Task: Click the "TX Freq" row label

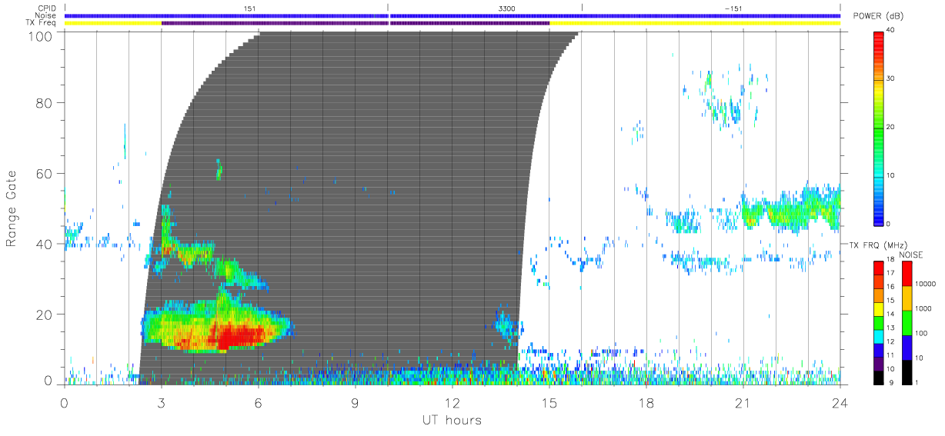Action: tap(41, 23)
